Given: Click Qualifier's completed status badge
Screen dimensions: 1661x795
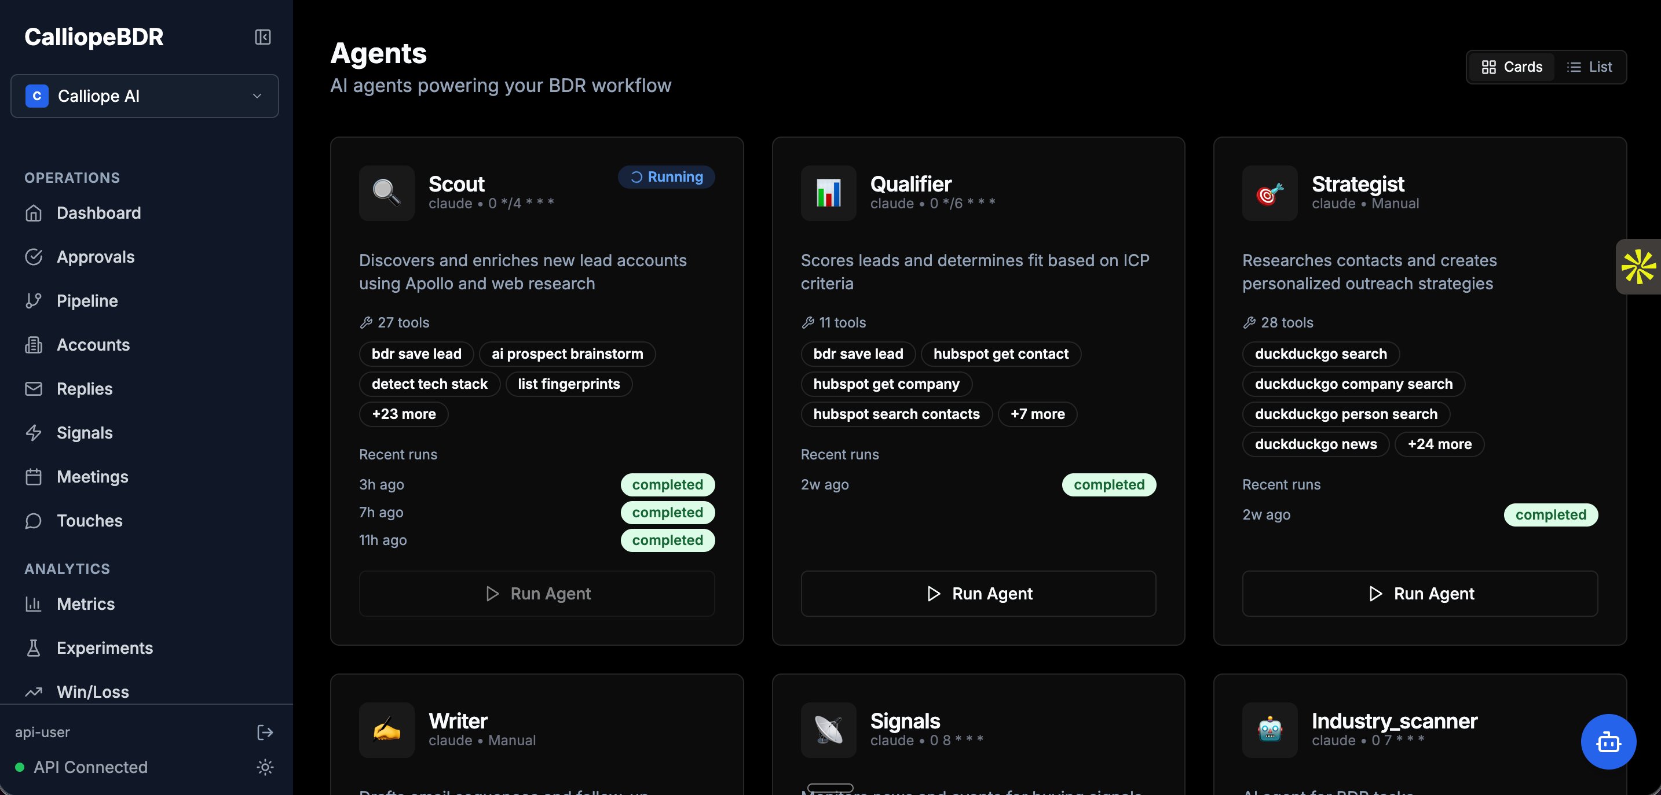Looking at the screenshot, I should 1109,484.
